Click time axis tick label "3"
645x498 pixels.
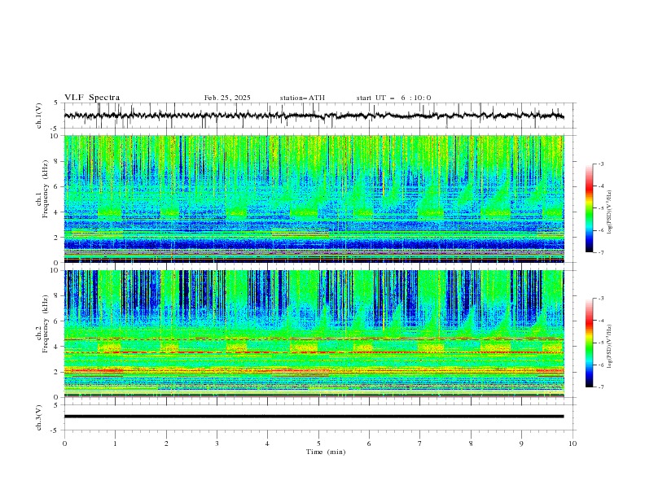point(217,443)
